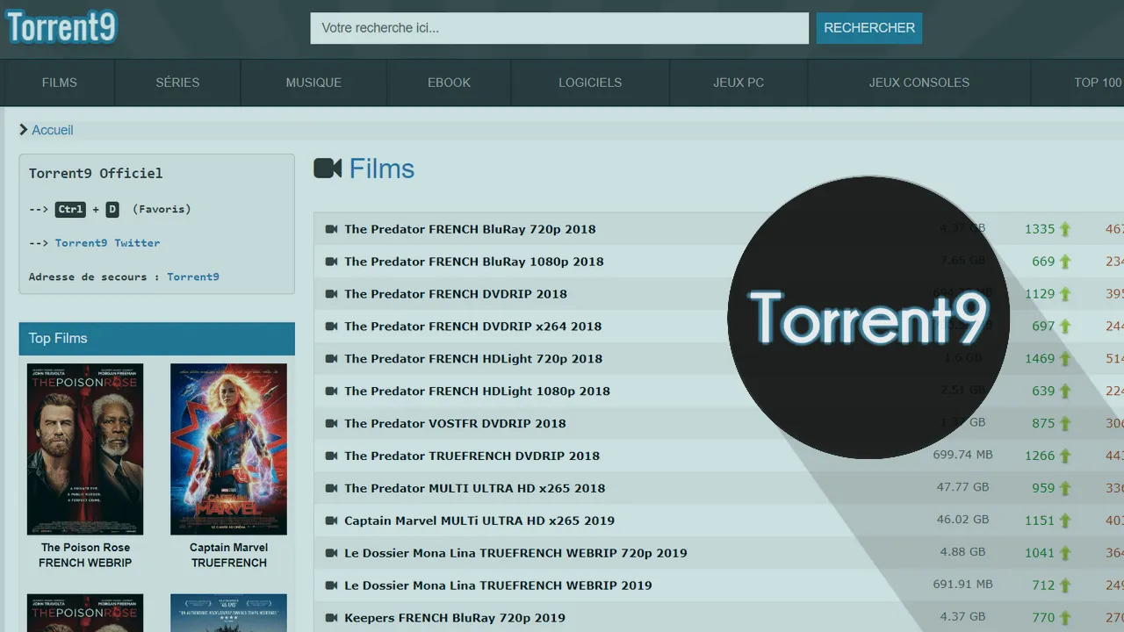Open the Accueil breadcrumb link

click(x=52, y=130)
